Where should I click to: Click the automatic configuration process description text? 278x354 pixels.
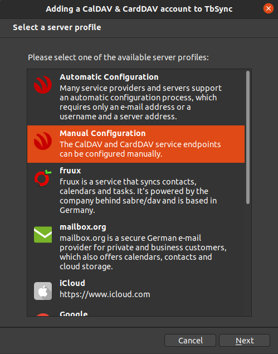pyautogui.click(x=140, y=102)
